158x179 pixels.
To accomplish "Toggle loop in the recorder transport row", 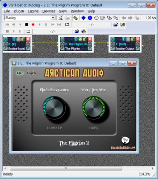I will coord(67,25).
